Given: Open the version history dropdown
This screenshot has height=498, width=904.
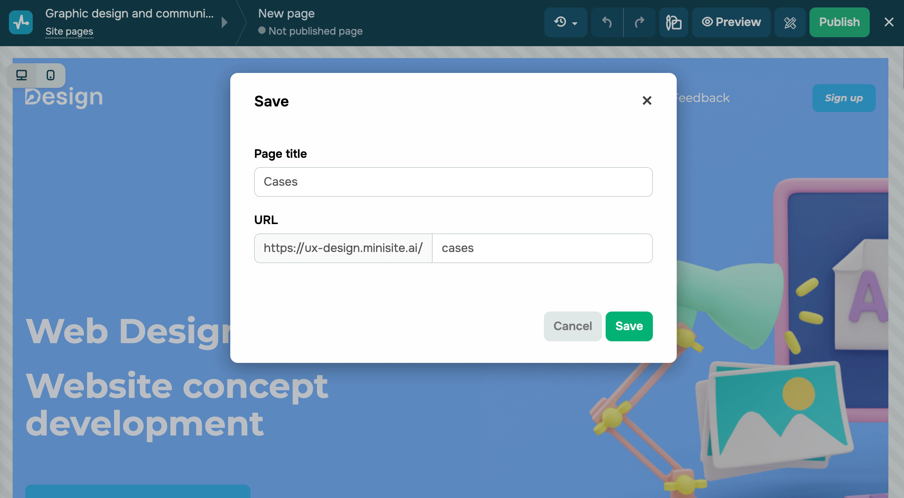Looking at the screenshot, I should [x=565, y=22].
